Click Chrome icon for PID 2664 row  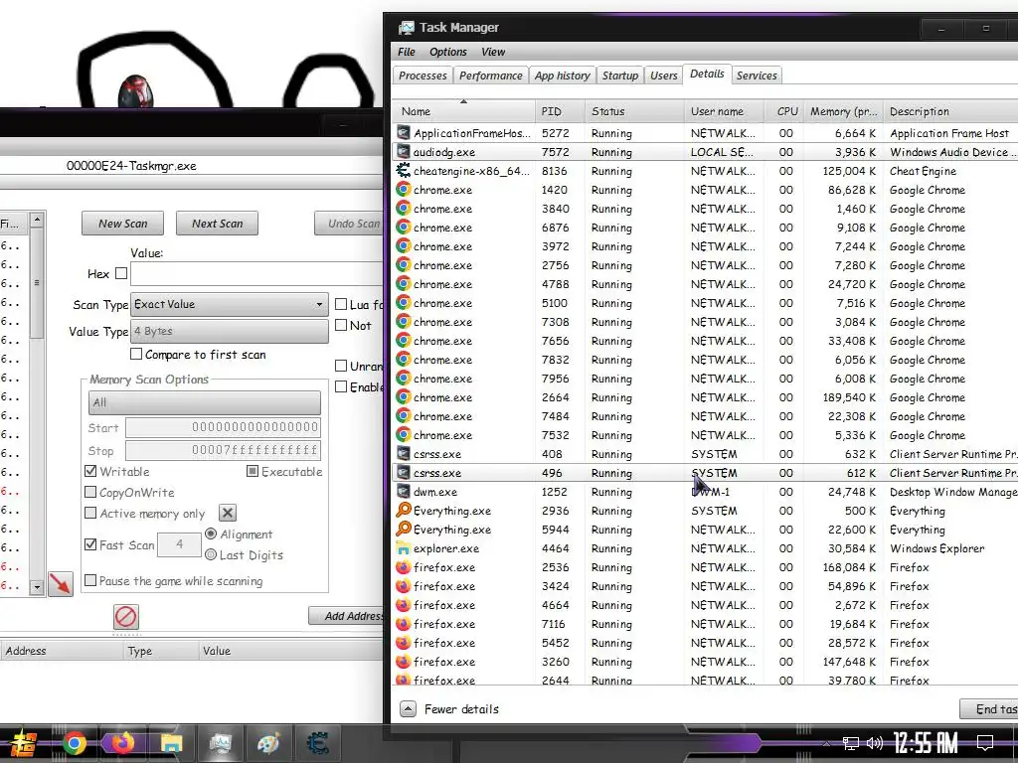[x=404, y=397]
